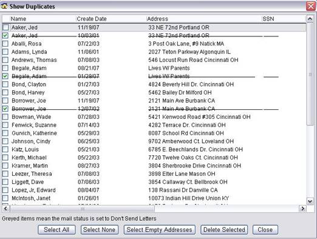Click '4282 Terrace Dr. Cincinnati OH'
The image size is (317, 239).
pos(187,125)
